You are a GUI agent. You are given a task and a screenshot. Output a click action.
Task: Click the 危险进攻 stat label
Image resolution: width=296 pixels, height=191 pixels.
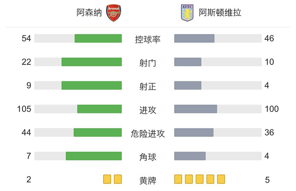[x=148, y=133]
